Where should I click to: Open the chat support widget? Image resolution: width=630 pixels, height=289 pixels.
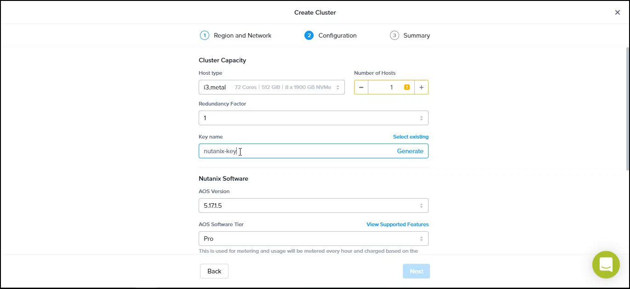click(606, 265)
